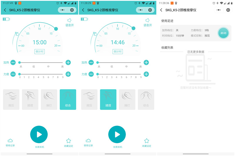Click 倒计时 countdown label in left screen
The width and height of the screenshot is (235, 156).
[40, 51]
